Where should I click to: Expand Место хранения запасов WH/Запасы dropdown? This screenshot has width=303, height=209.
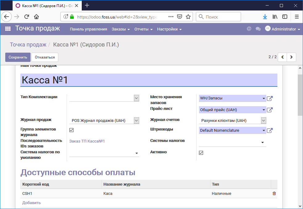tap(264, 98)
